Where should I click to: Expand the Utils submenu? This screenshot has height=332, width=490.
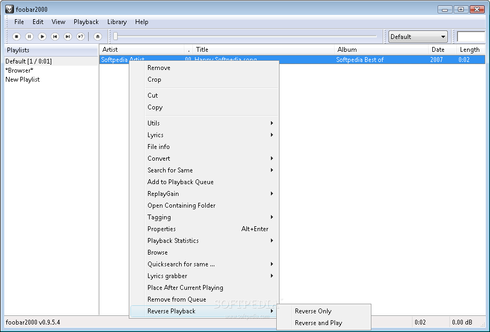(204, 123)
